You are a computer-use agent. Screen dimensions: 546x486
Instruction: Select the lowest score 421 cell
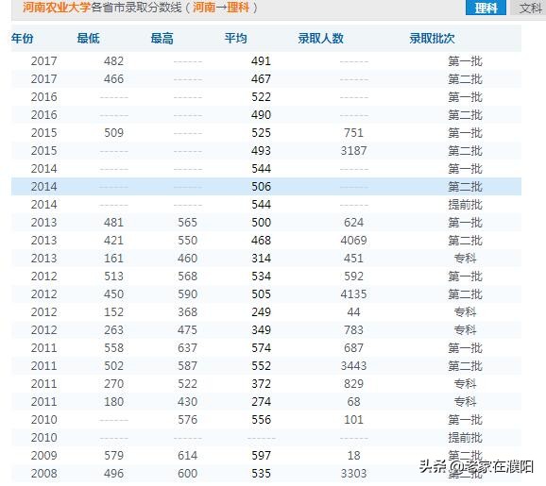point(114,241)
